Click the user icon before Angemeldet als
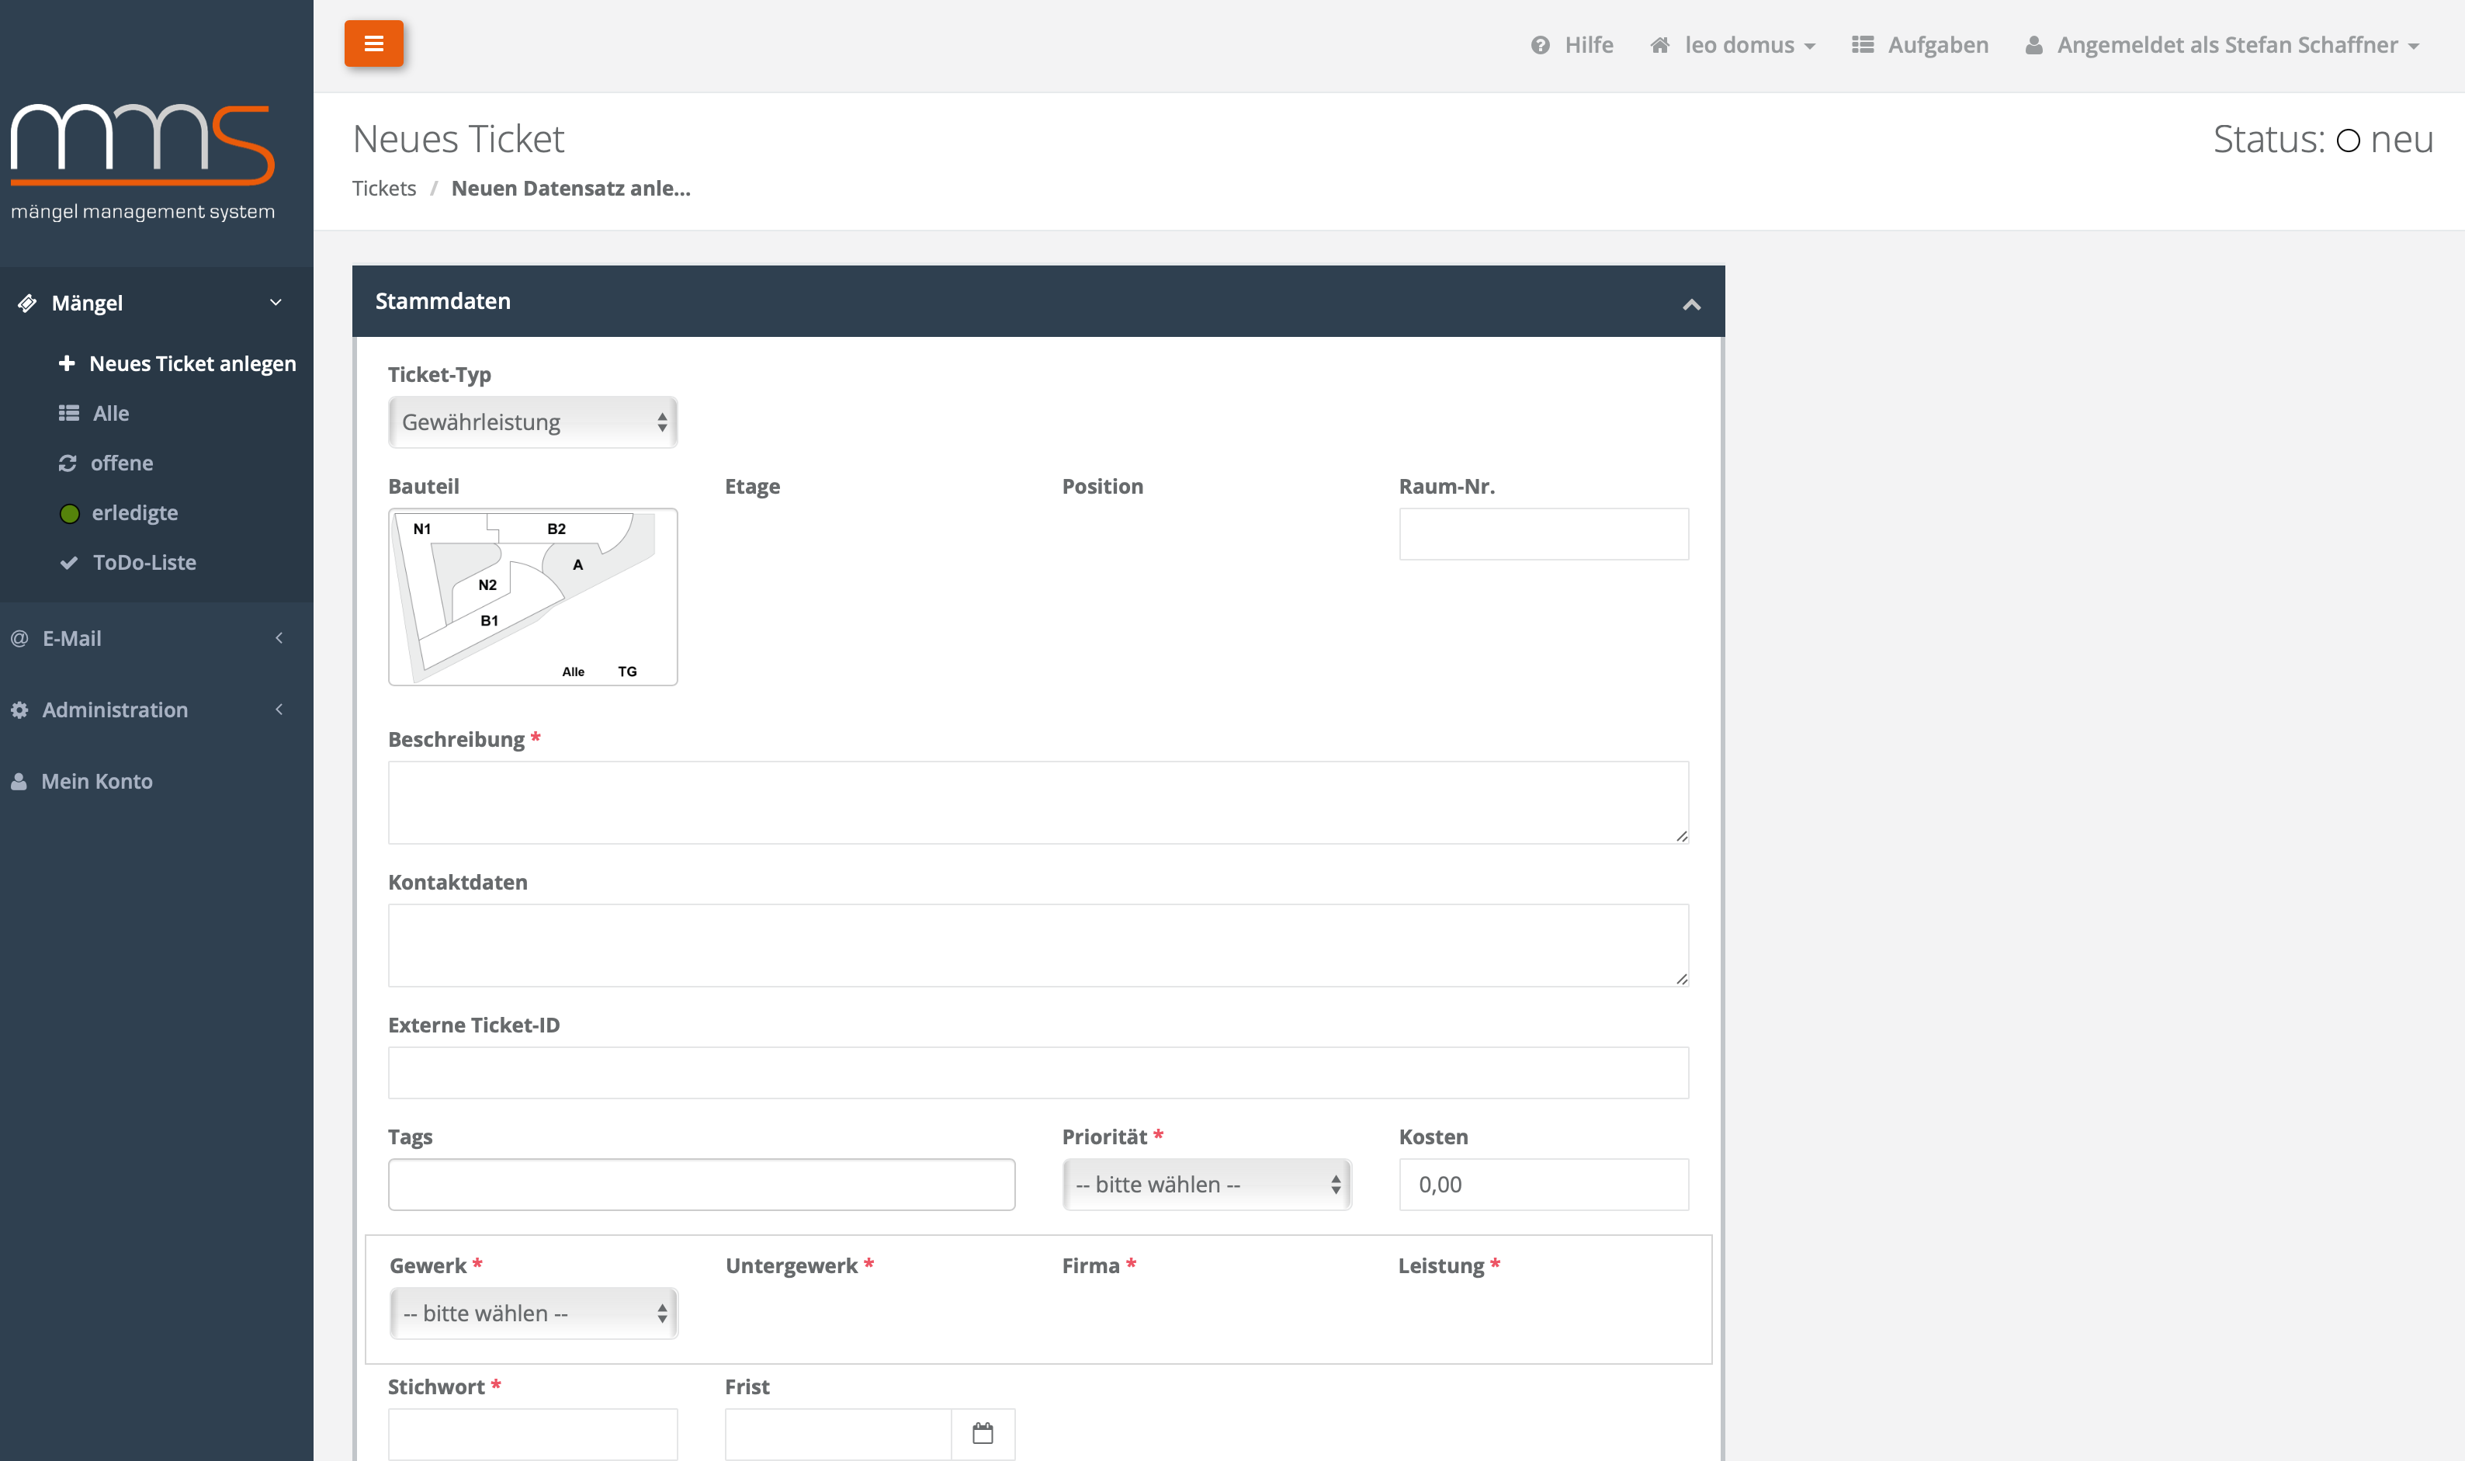Screen dimensions: 2465x1461 [2033, 45]
